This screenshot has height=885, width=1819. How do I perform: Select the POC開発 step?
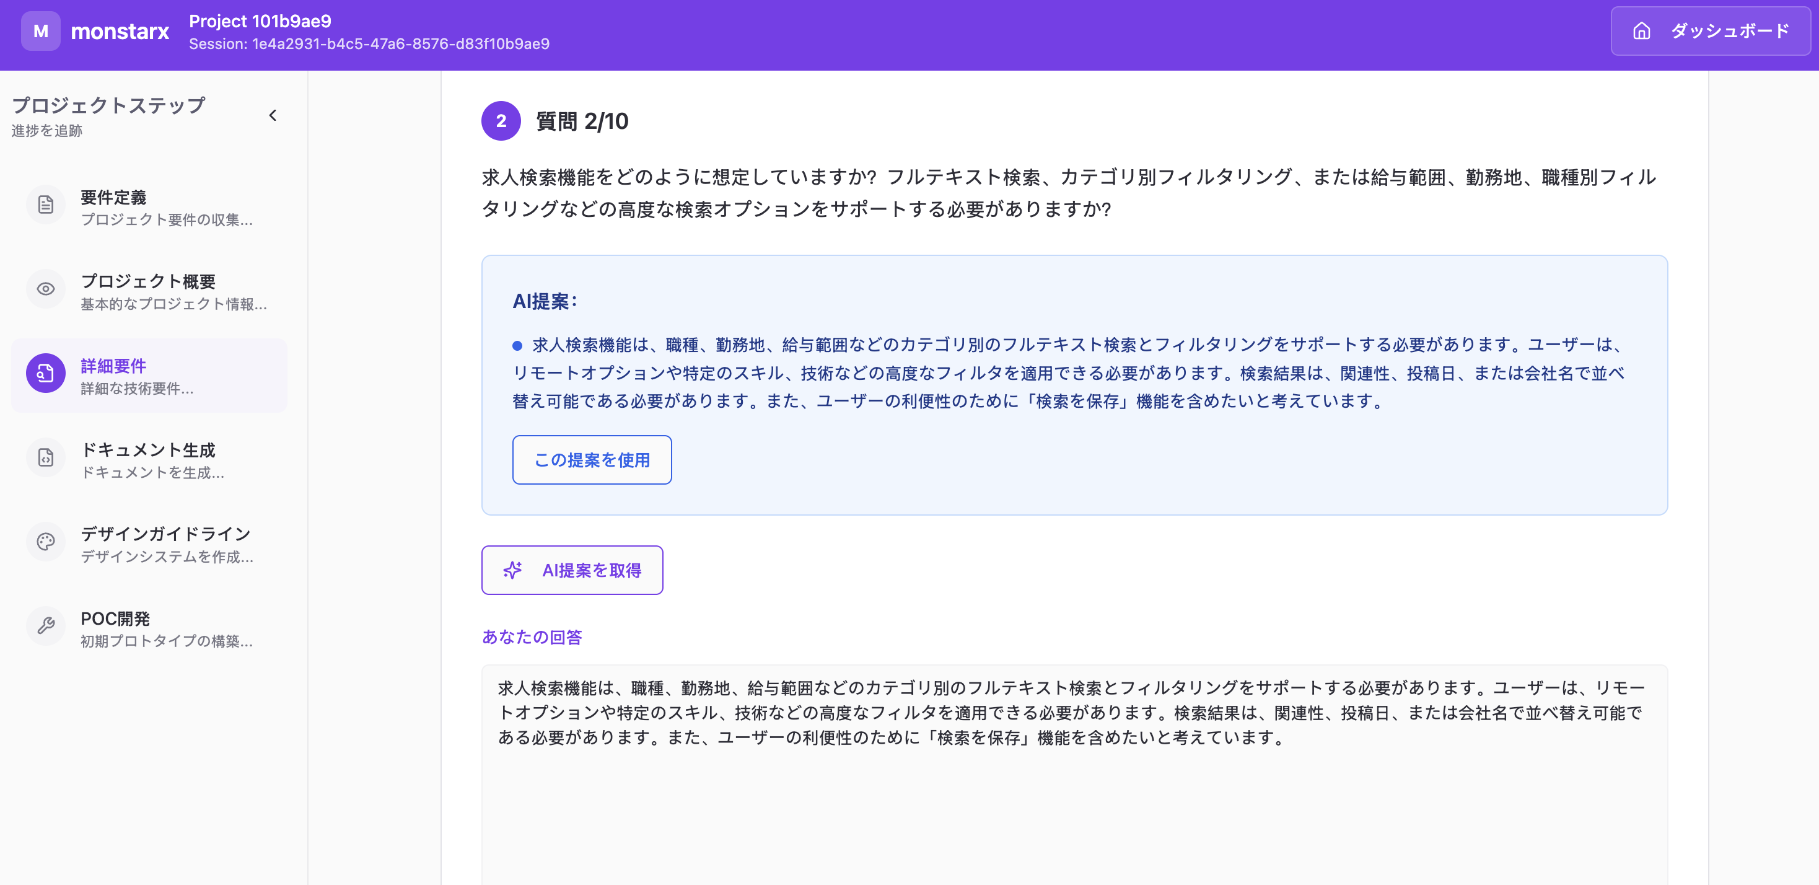coord(148,627)
